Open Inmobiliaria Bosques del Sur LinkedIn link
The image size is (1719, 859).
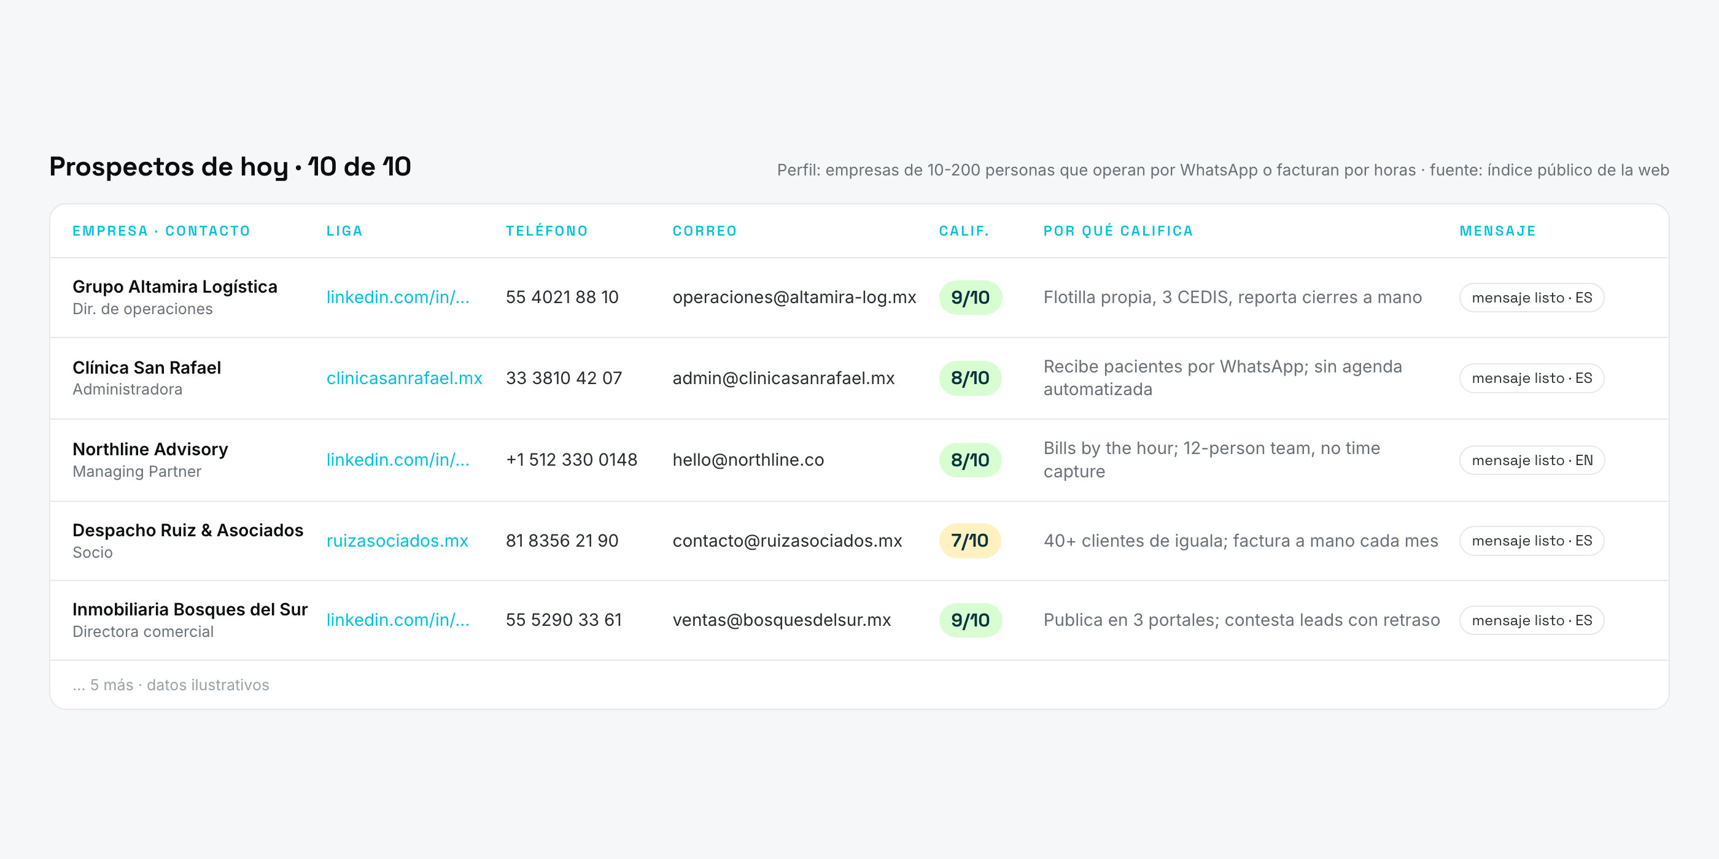click(x=398, y=620)
